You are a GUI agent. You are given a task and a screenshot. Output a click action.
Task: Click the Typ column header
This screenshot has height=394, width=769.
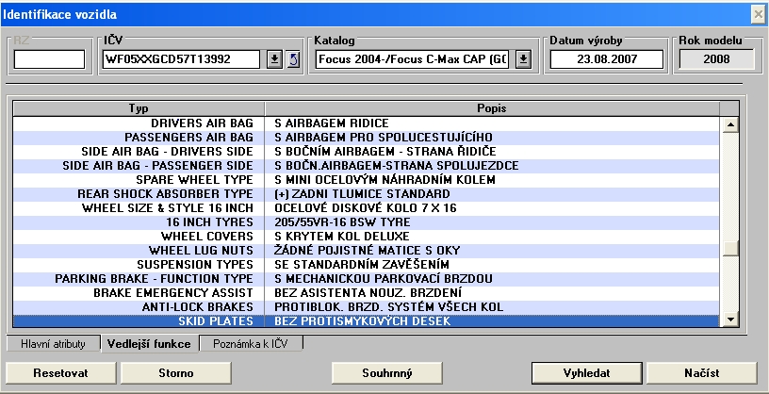coord(139,108)
